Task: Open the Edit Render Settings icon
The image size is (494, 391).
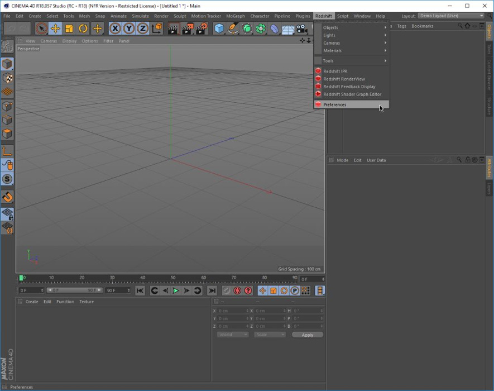Action: click(x=202, y=28)
